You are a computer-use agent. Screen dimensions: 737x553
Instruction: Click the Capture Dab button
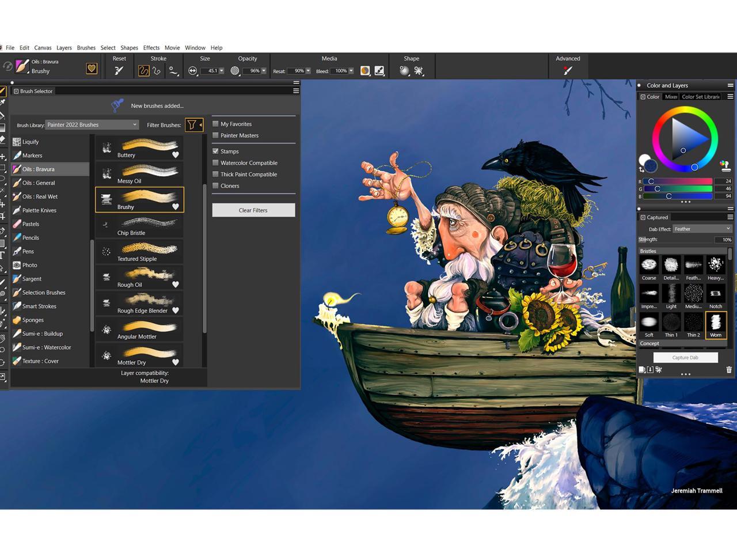click(685, 358)
